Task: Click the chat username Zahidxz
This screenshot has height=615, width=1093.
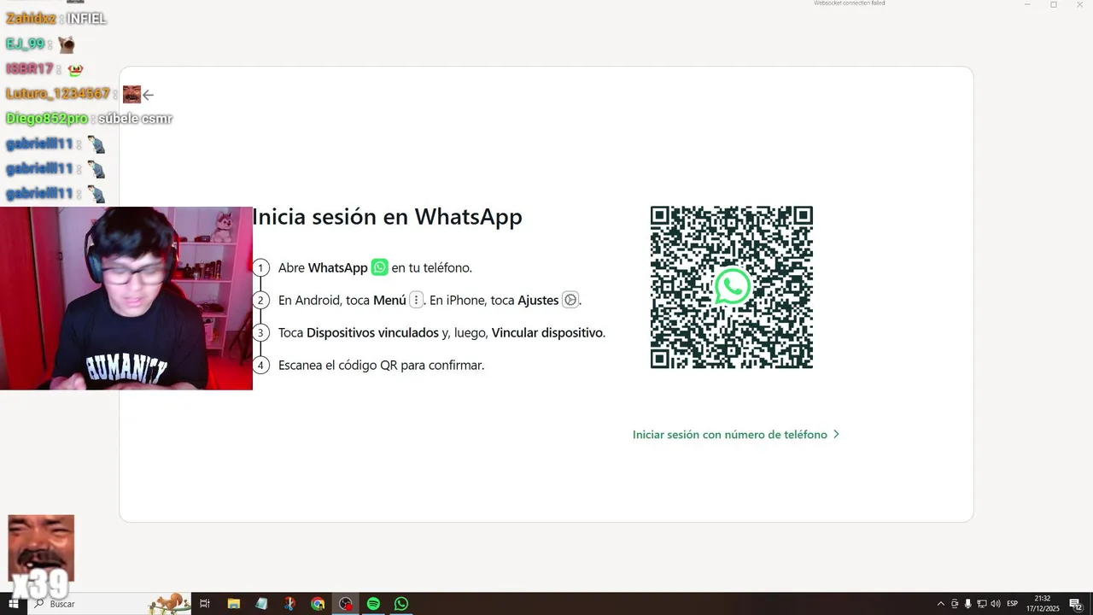Action: (x=31, y=19)
